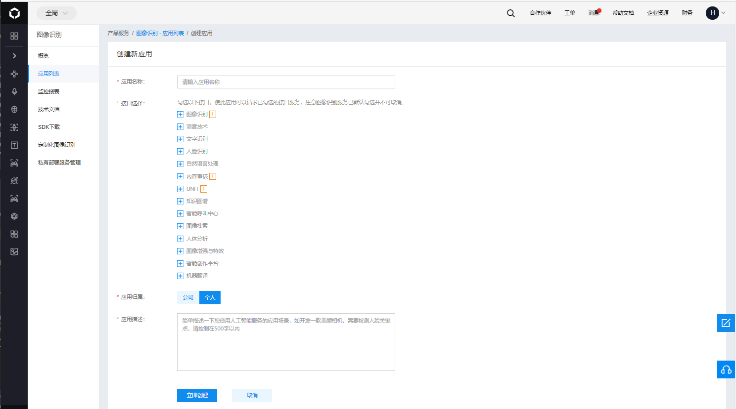Click the search magnifier icon in the top bar
The image size is (736, 409).
pyautogui.click(x=510, y=13)
